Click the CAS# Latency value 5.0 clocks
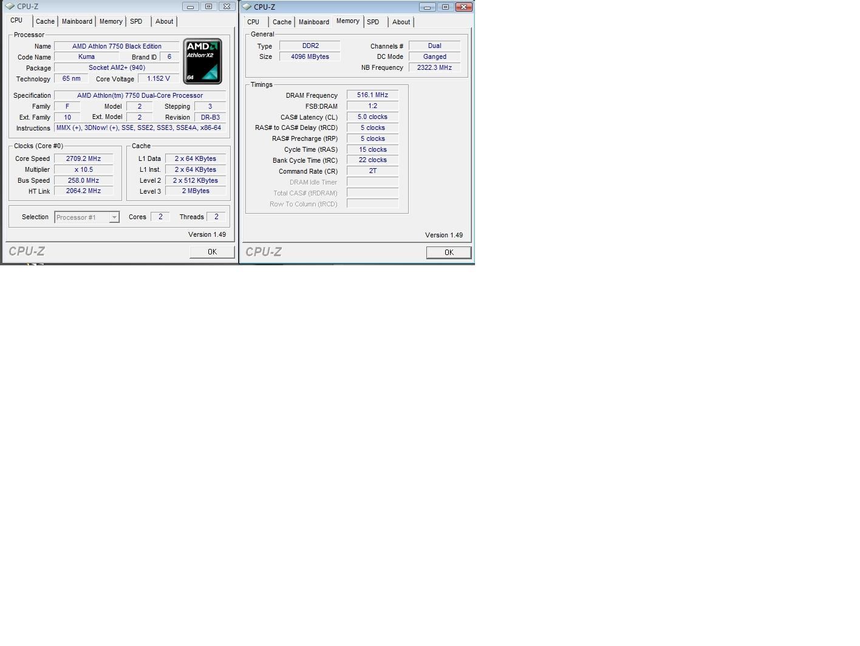Image resolution: width=860 pixels, height=646 pixels. pos(373,117)
